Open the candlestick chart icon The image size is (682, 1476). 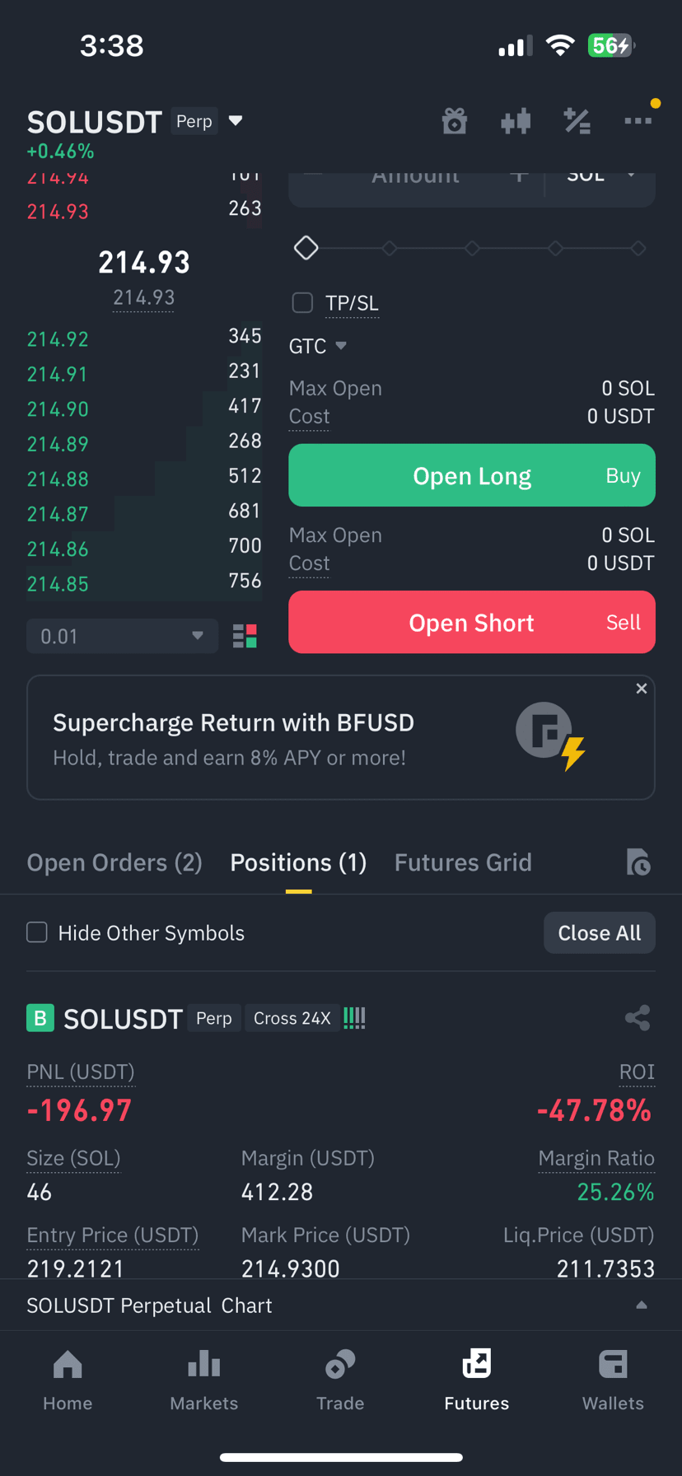pyautogui.click(x=516, y=121)
